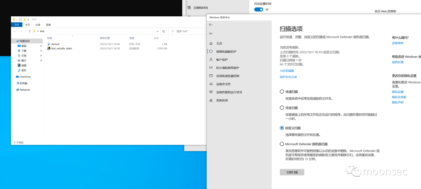Open 图片 in quick access

pyautogui.click(x=24, y=61)
